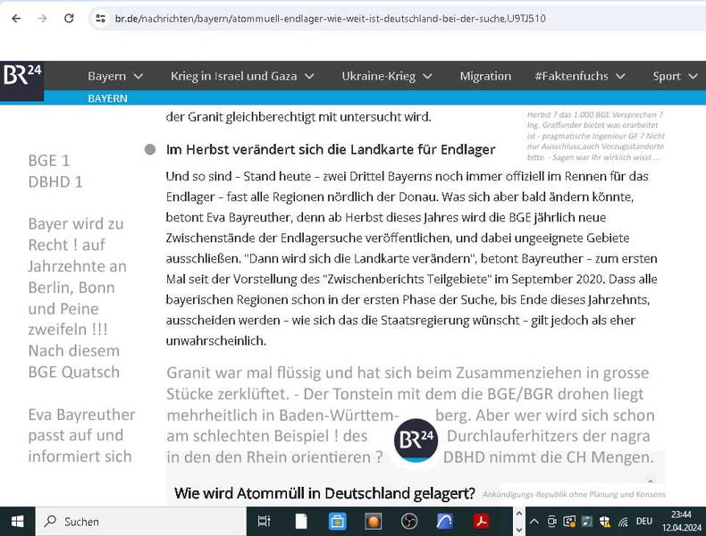Open the Sport navigation item
Screen dimensions: 706x536
tap(673, 76)
